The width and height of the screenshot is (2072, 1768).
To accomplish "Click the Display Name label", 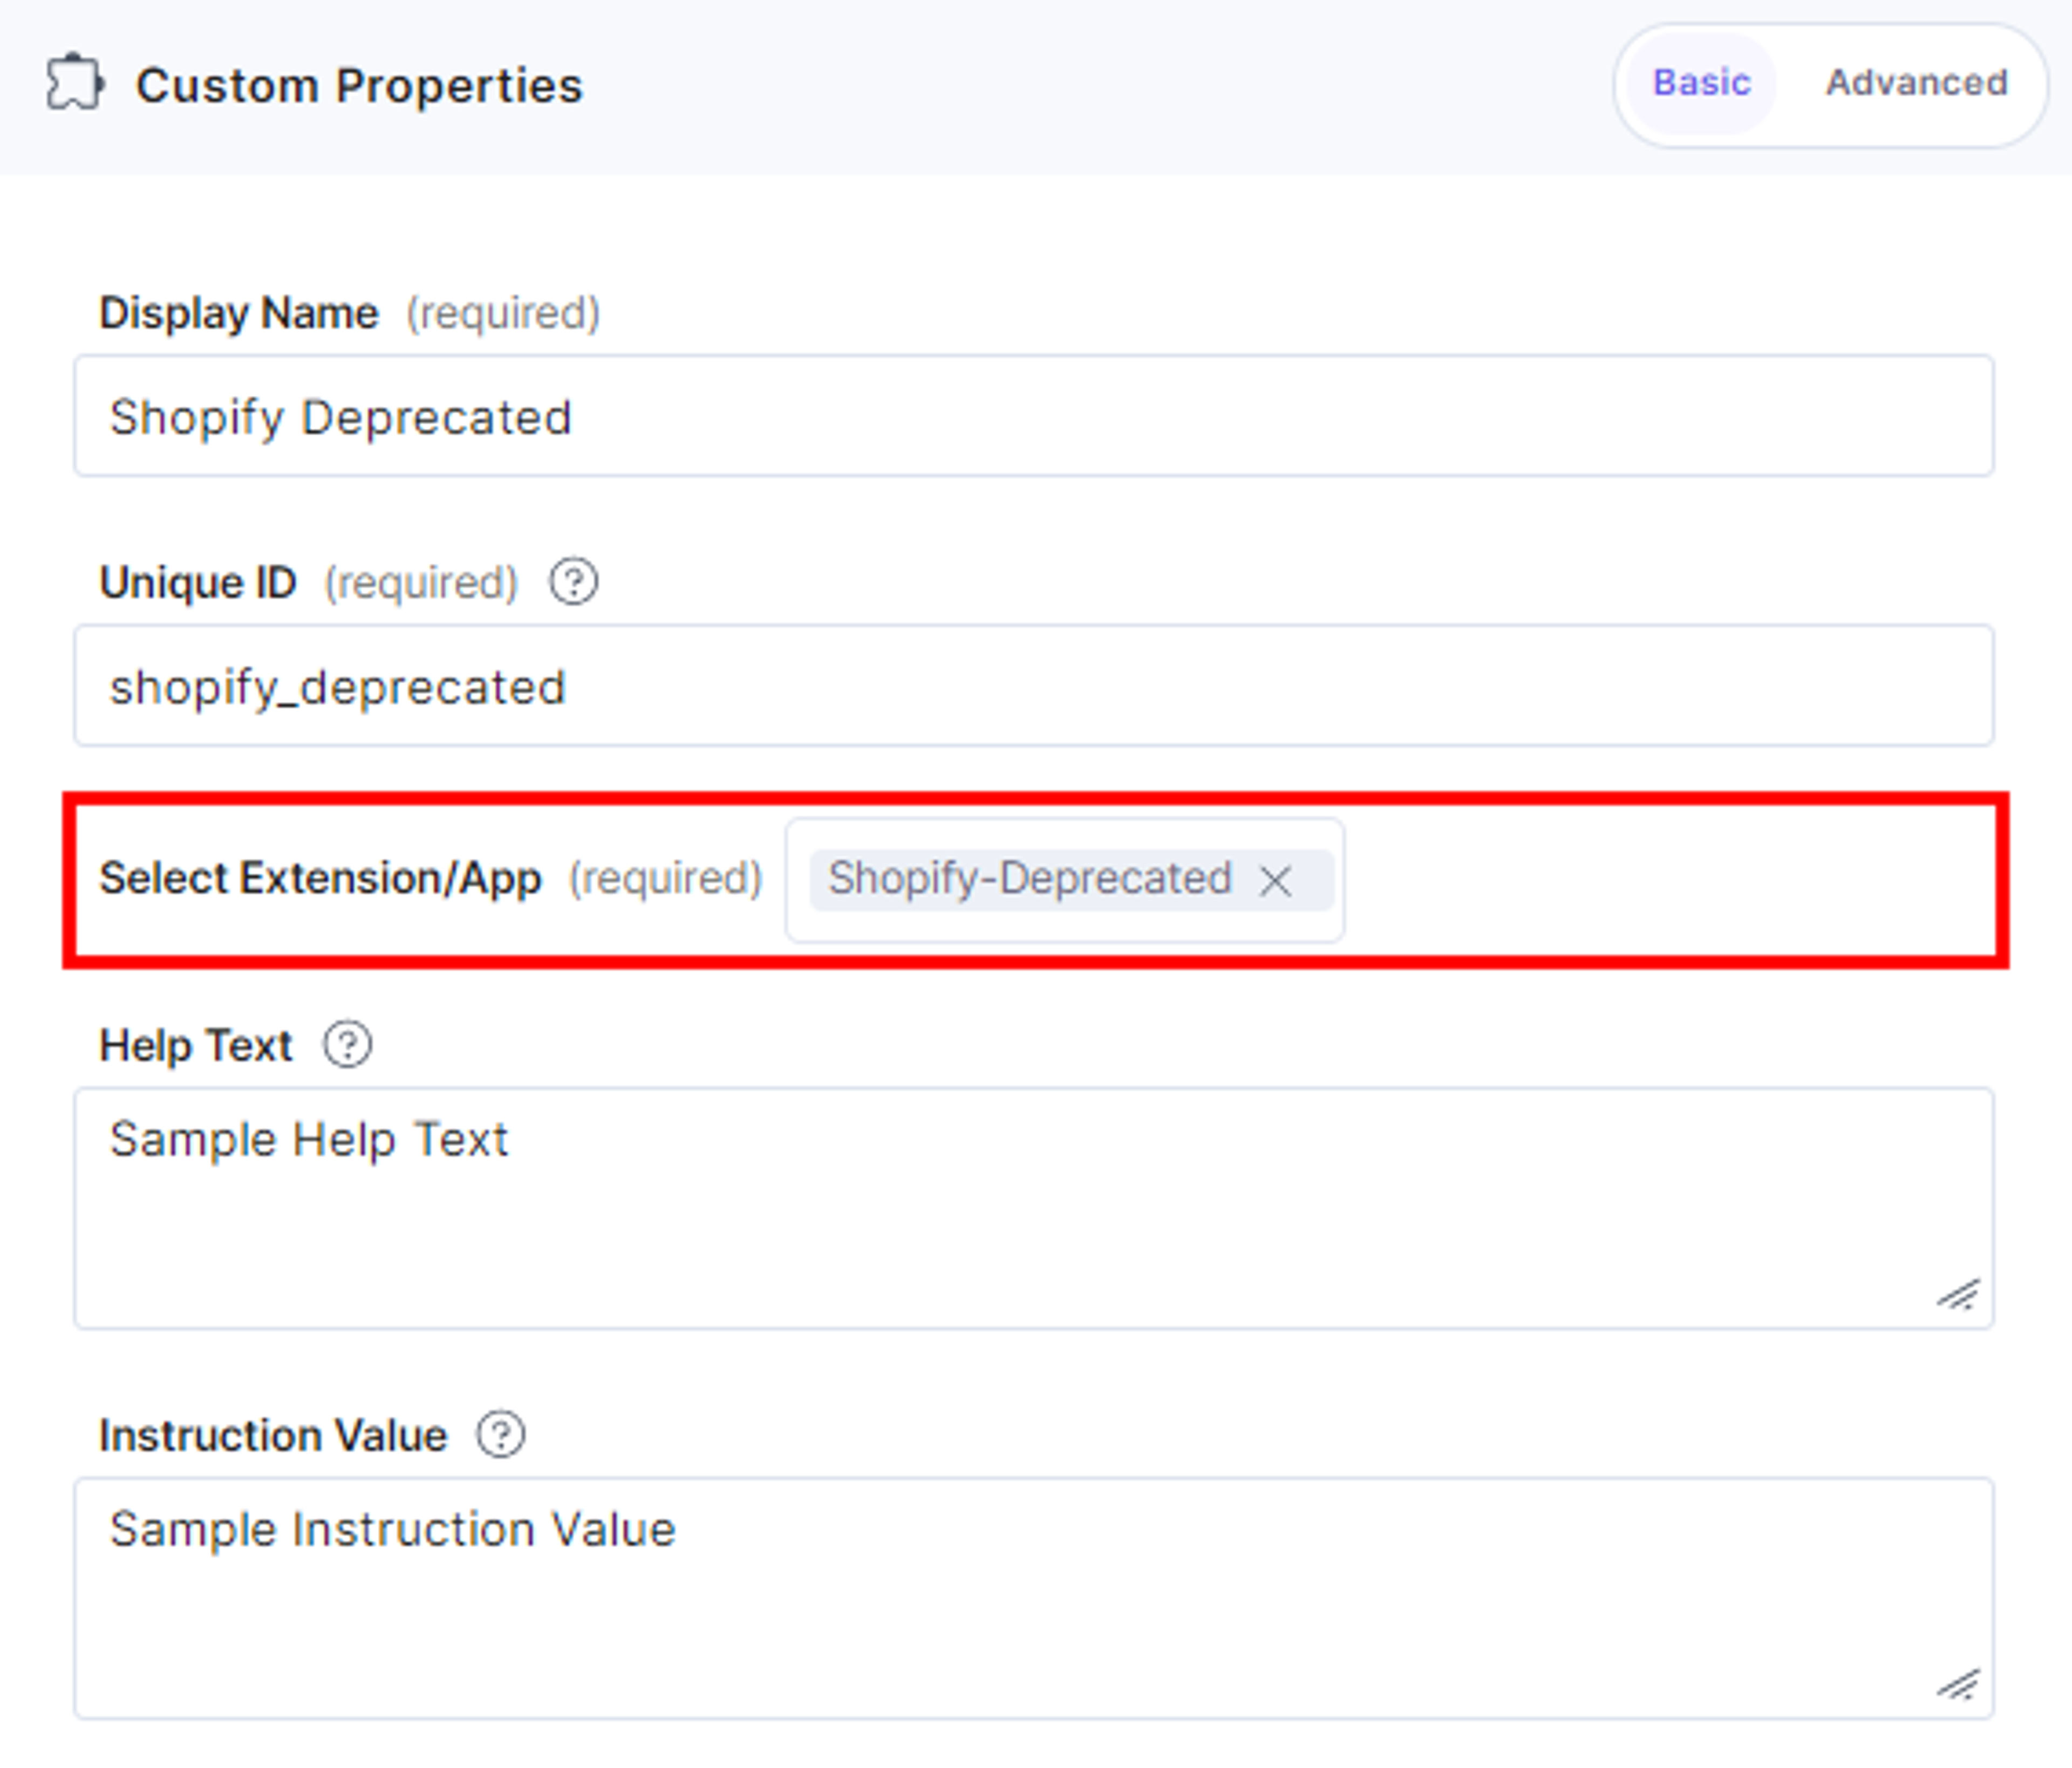I will (239, 313).
